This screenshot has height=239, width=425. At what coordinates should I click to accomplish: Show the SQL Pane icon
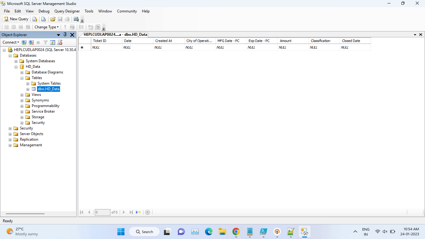click(x=21, y=27)
